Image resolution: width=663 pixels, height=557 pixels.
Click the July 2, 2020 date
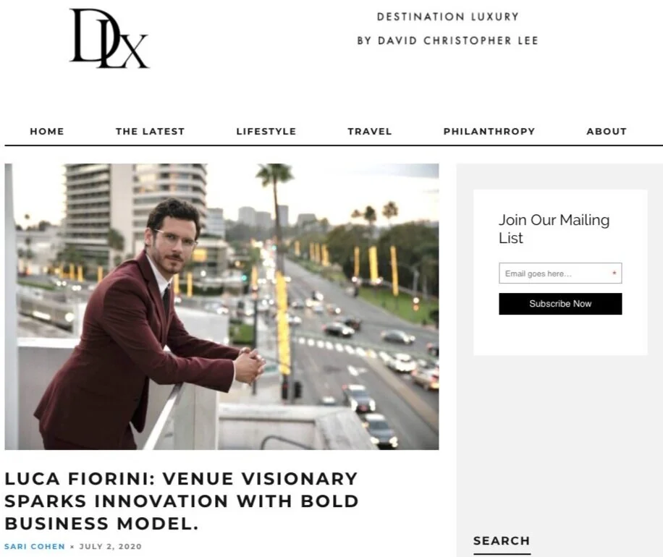(110, 546)
